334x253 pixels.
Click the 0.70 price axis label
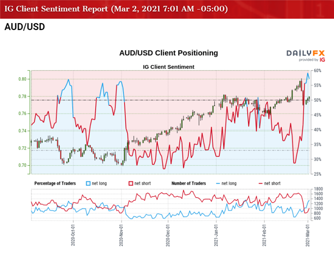[x=23, y=165]
